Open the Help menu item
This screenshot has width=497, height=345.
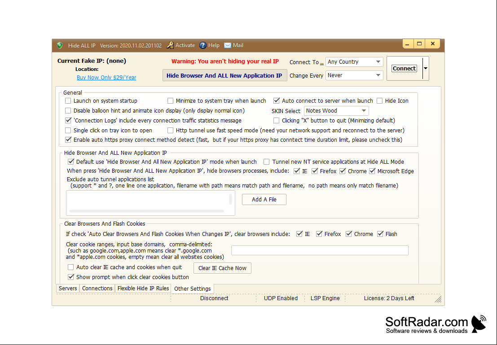[214, 45]
